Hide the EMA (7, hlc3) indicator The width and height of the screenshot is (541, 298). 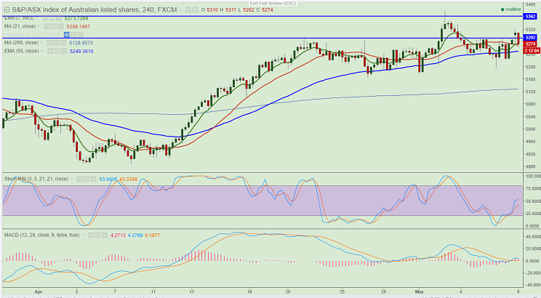coord(45,18)
